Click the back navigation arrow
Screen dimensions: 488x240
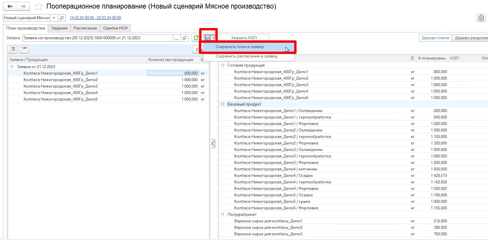[10, 6]
